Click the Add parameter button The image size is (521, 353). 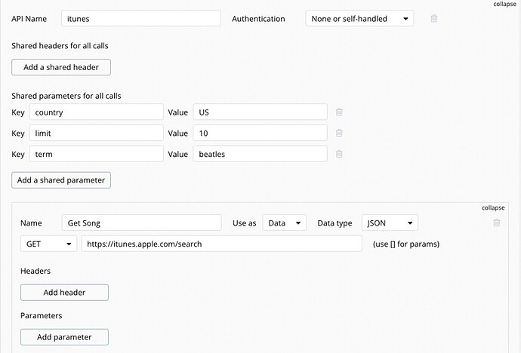click(x=64, y=337)
